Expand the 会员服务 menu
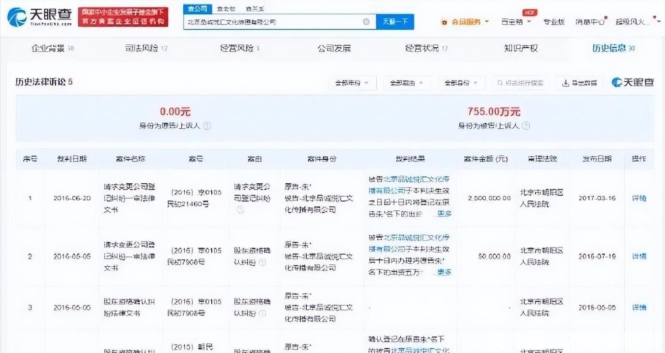665x353 pixels. pos(466,22)
